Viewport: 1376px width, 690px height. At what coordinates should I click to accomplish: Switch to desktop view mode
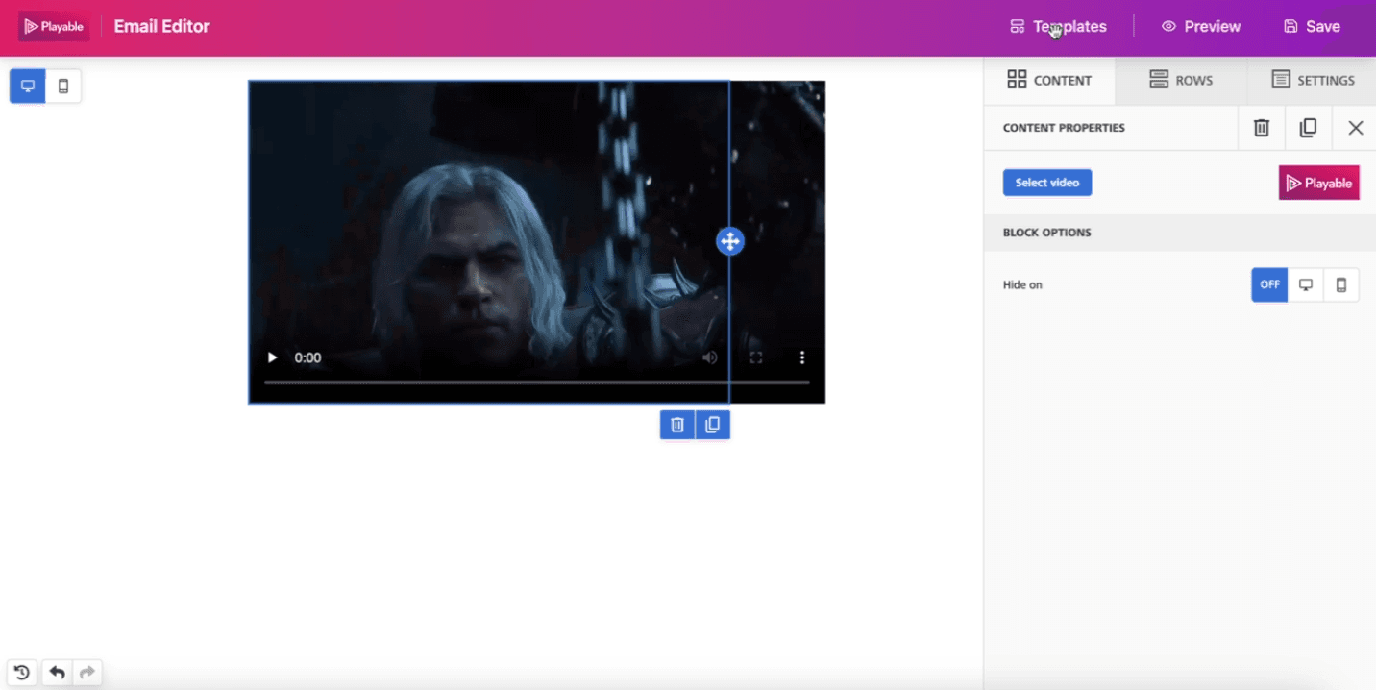point(28,86)
